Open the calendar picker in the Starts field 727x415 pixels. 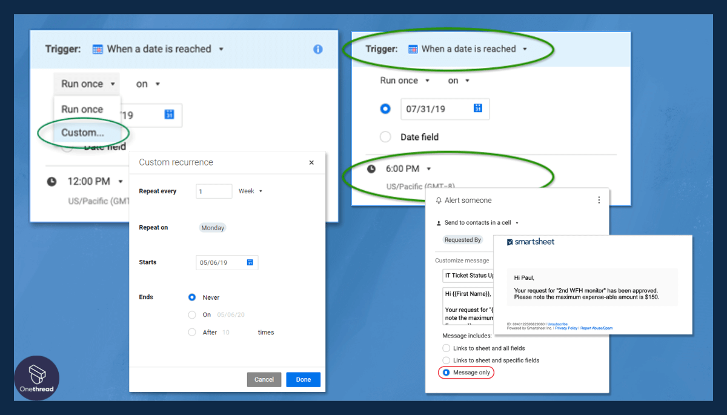coord(249,262)
